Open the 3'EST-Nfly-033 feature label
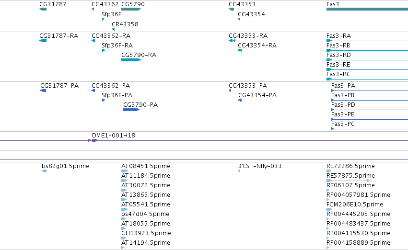 pyautogui.click(x=260, y=166)
